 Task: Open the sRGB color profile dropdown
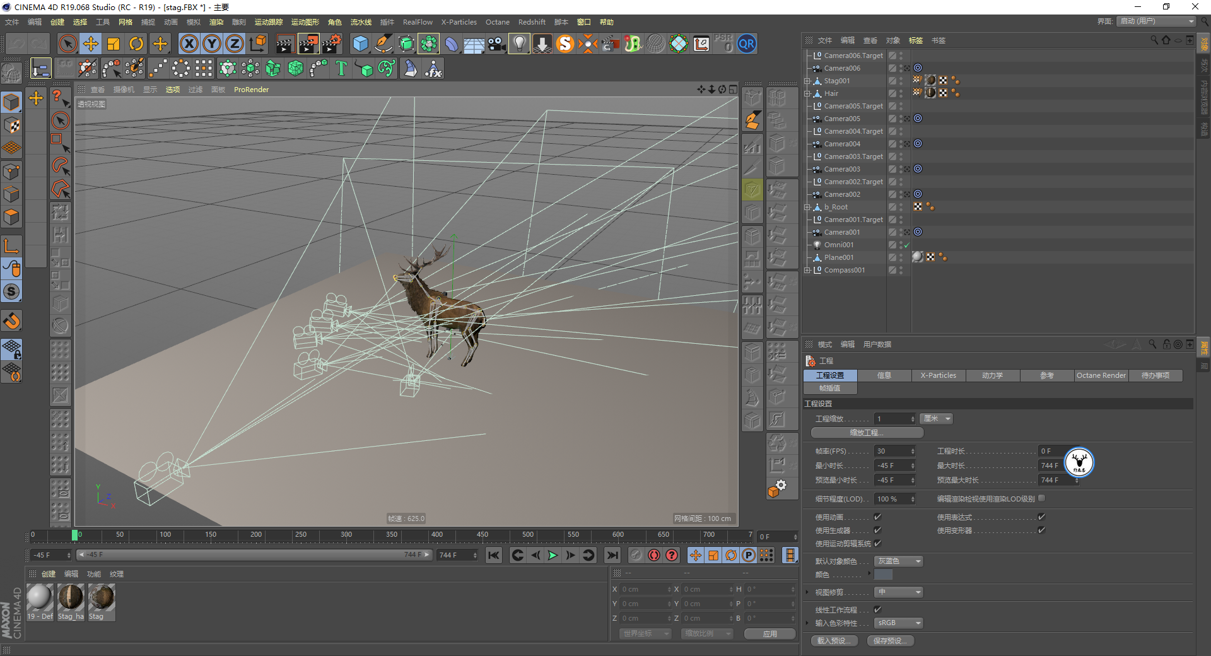[899, 623]
